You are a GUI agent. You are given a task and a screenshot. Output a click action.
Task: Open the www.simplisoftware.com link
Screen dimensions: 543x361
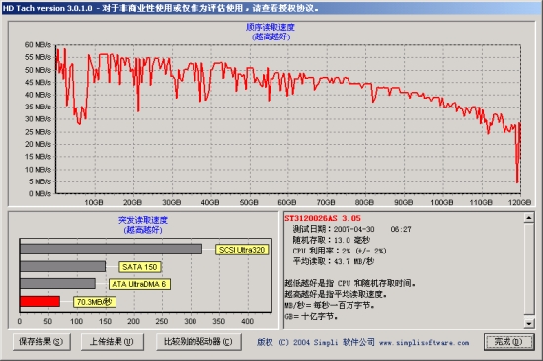click(424, 342)
